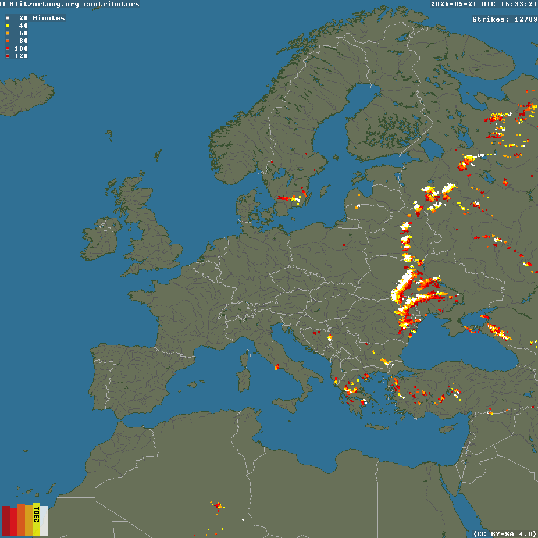Click the yellow histogram bar labeled 2301
This screenshot has width=538, height=538.
coord(37,519)
